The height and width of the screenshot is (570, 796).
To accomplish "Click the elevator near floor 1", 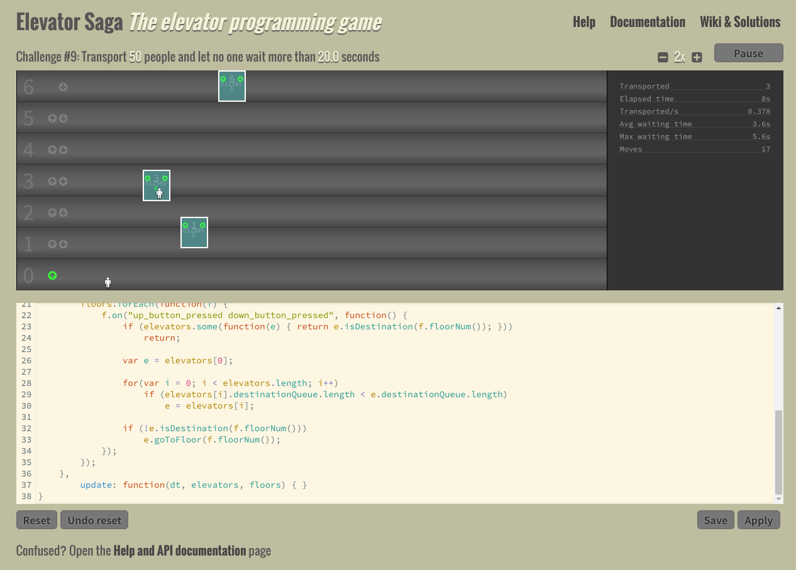I will coord(194,233).
